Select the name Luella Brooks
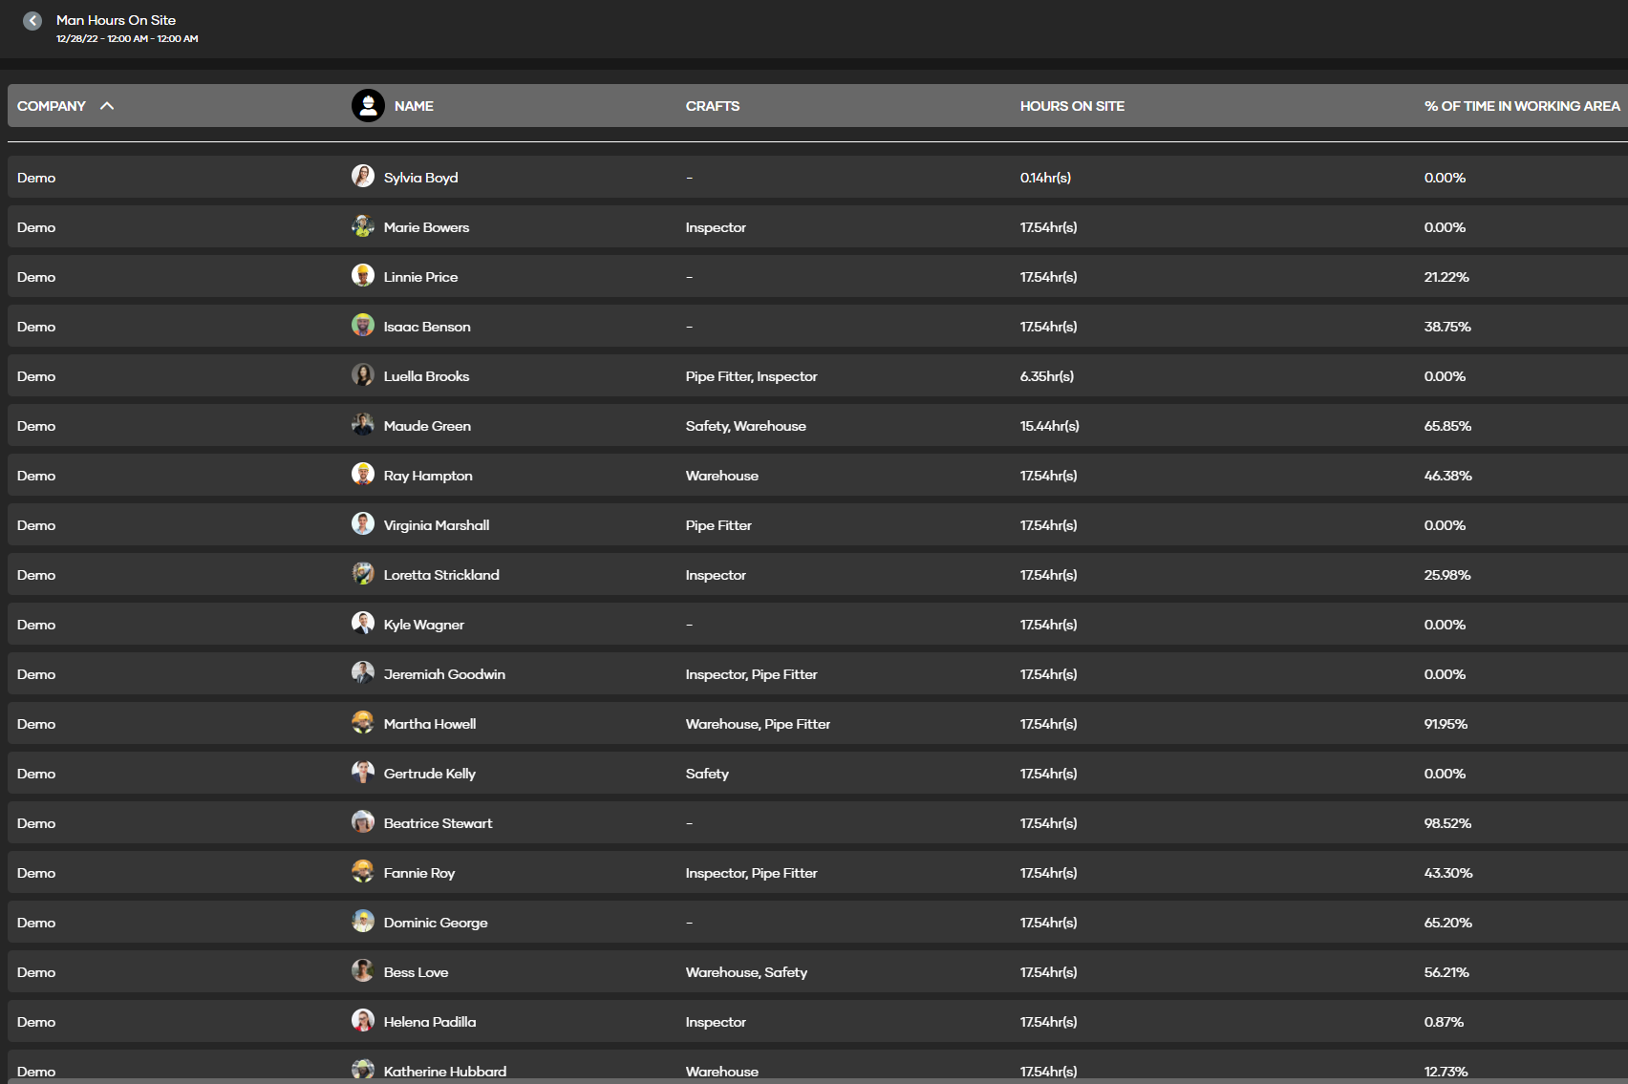The width and height of the screenshot is (1628, 1084). click(x=426, y=376)
